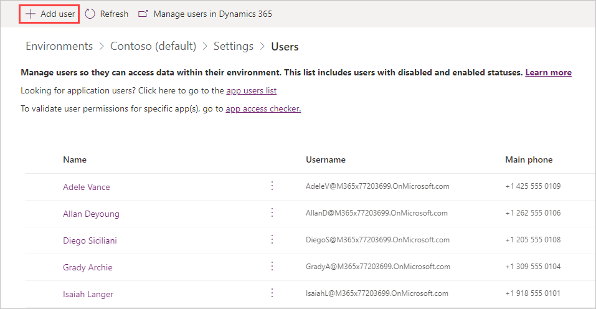Select the Users breadcrumb
Viewport: 596px width, 309px height.
(x=285, y=46)
